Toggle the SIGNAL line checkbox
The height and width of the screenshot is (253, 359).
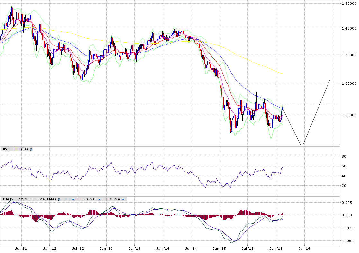click(x=100, y=199)
